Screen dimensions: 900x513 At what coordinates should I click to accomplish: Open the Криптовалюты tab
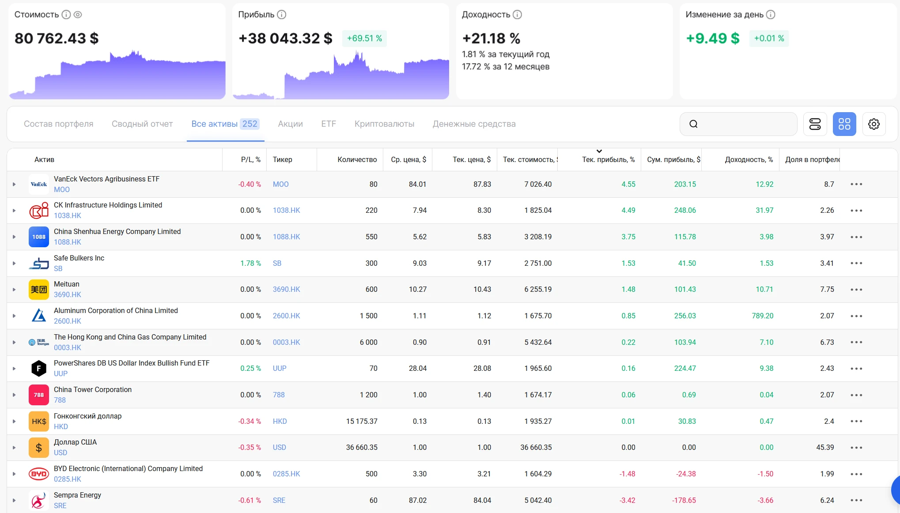(x=384, y=124)
